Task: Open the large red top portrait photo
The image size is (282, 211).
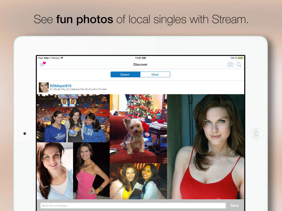Action: 206,147
